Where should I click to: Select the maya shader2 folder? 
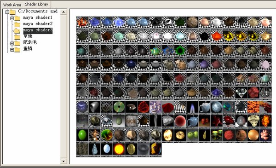click(x=38, y=24)
